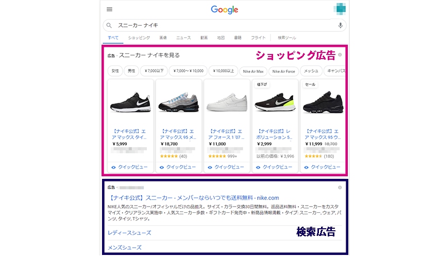Viewport: 438px width, 257px height.
Task: Click the Google logo
Action: [x=225, y=10]
